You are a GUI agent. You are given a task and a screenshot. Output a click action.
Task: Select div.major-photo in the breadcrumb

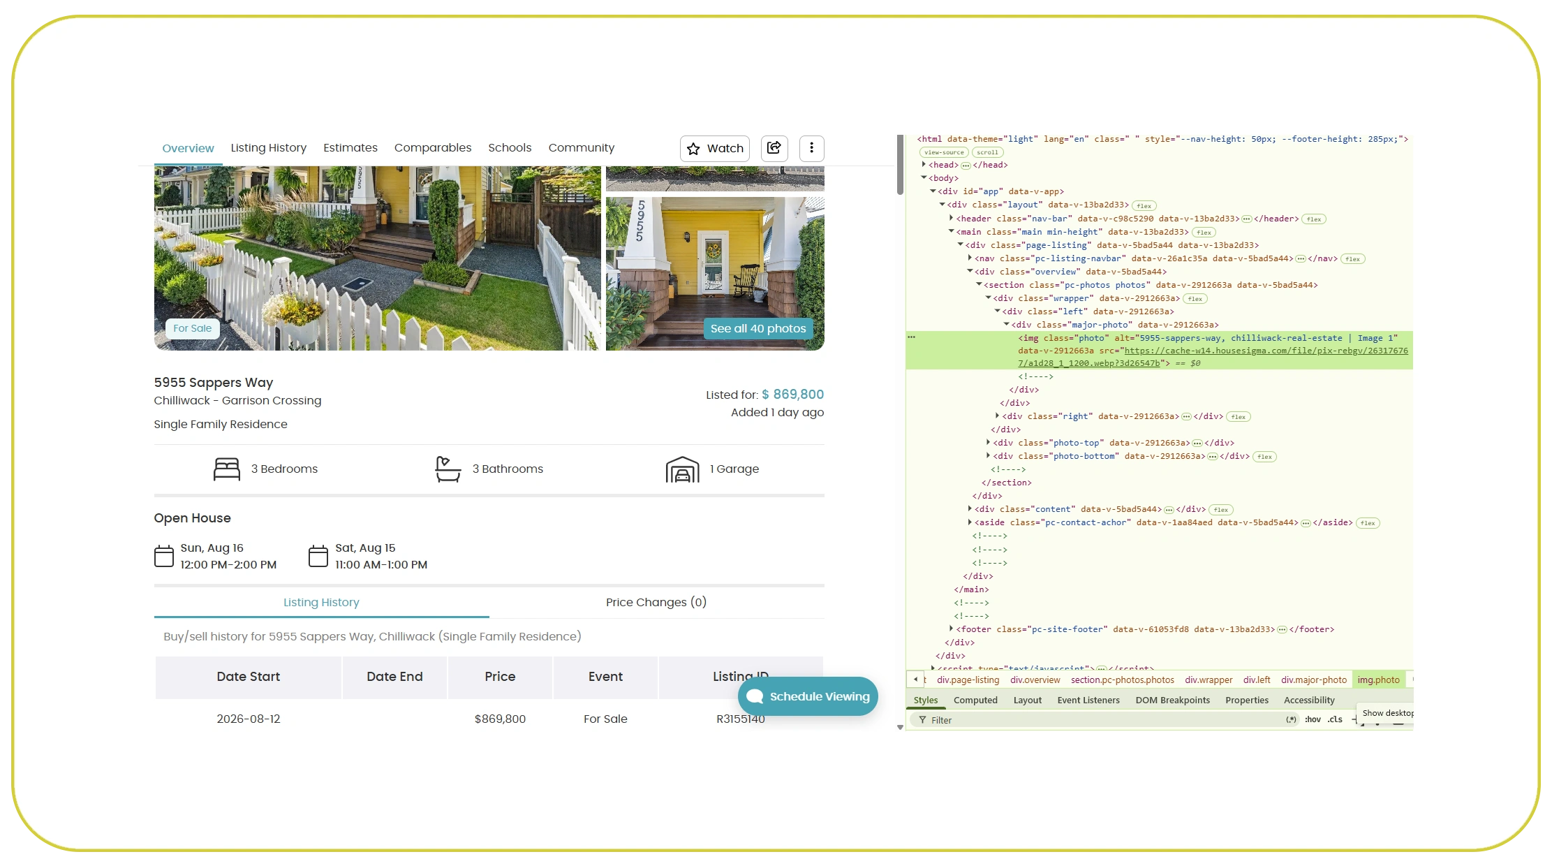(x=1313, y=680)
